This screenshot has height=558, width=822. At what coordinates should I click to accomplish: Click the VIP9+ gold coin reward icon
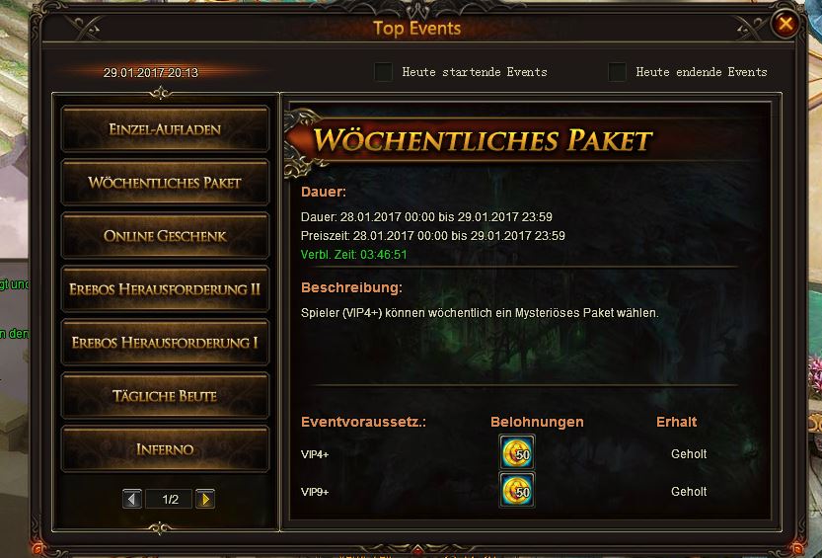pos(517,490)
